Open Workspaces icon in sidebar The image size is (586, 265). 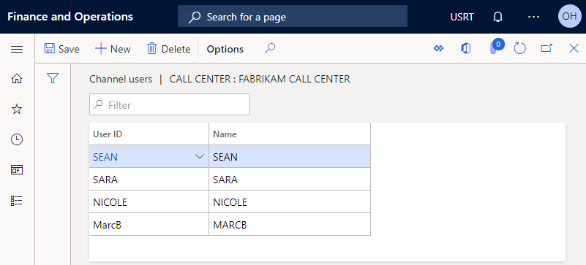17,170
